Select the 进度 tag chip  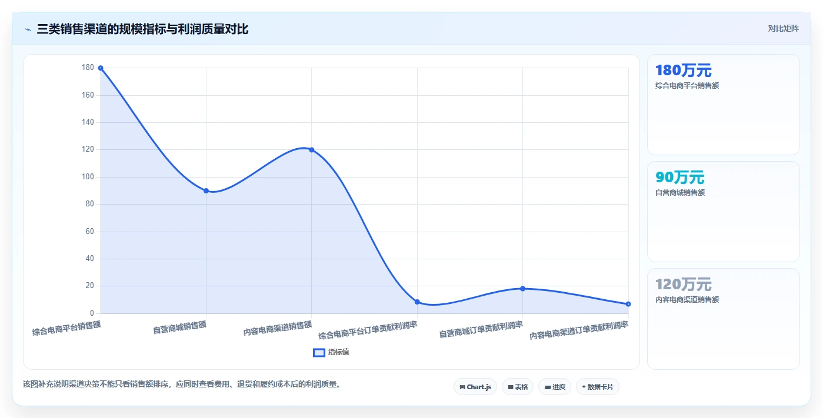tap(555, 387)
